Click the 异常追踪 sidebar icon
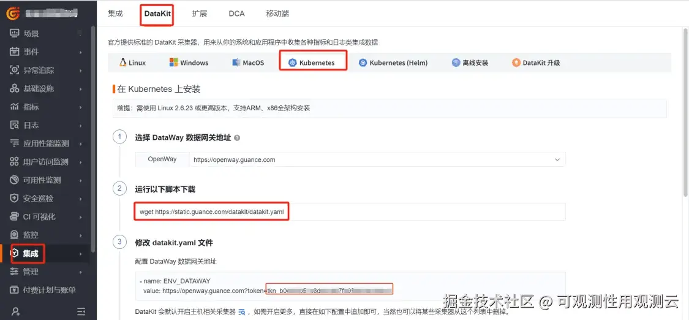This screenshot has height=320, width=689. [x=15, y=70]
